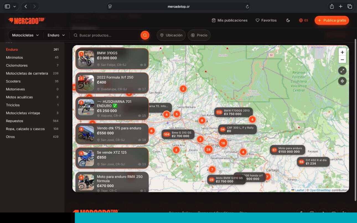Image resolution: width=357 pixels, height=223 pixels.
Task: Select Ropa, calzado y cascos category
Action: pyautogui.click(x=32, y=129)
